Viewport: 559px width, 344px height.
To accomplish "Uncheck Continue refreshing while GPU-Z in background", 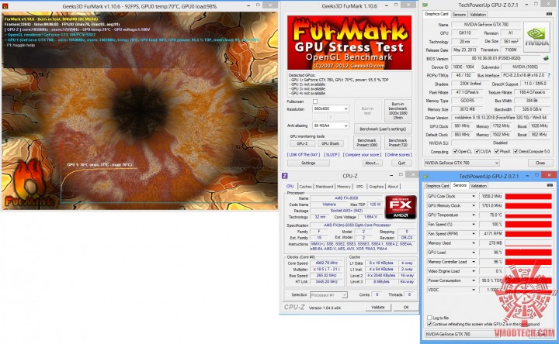I will click(429, 324).
